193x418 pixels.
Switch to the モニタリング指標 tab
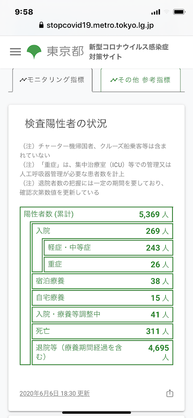pyautogui.click(x=53, y=80)
